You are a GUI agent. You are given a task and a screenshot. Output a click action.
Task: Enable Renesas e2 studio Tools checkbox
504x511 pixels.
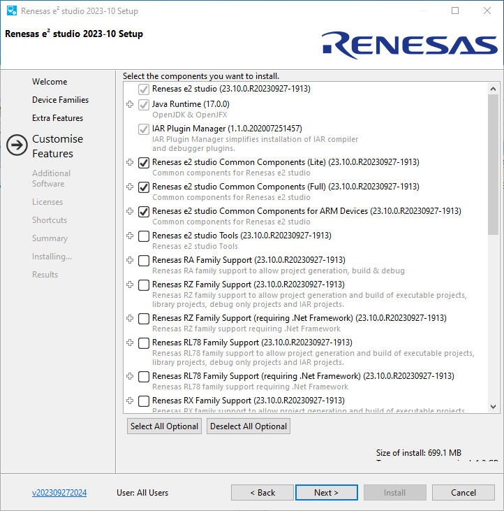pyautogui.click(x=144, y=236)
